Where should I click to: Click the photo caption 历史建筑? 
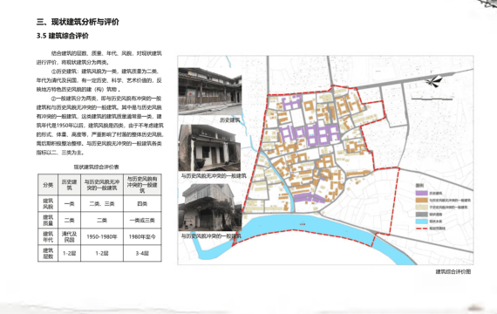click(x=230, y=120)
